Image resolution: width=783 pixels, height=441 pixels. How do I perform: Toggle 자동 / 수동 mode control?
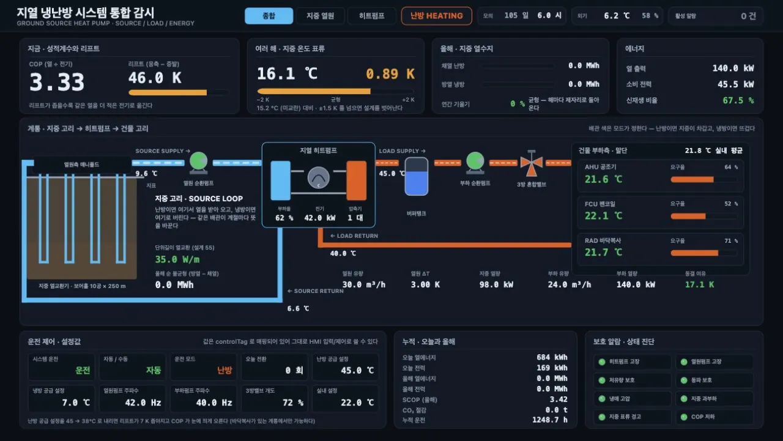click(x=133, y=367)
